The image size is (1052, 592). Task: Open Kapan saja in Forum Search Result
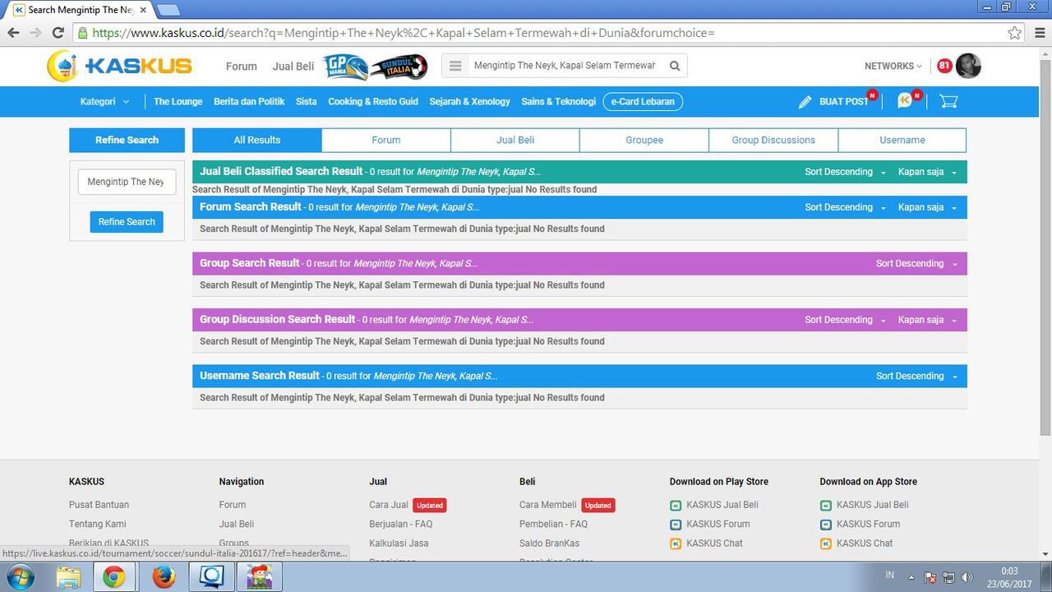click(927, 207)
